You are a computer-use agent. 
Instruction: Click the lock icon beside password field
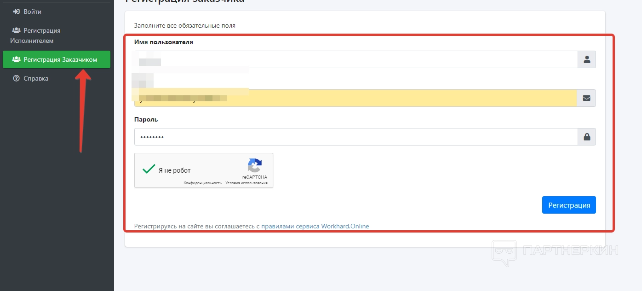pyautogui.click(x=587, y=137)
